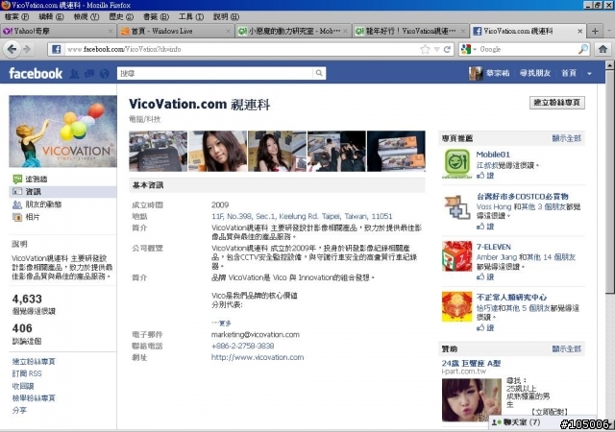615x432 pixels.
Task: Close the VicoVation.com tab
Action: pos(579,31)
